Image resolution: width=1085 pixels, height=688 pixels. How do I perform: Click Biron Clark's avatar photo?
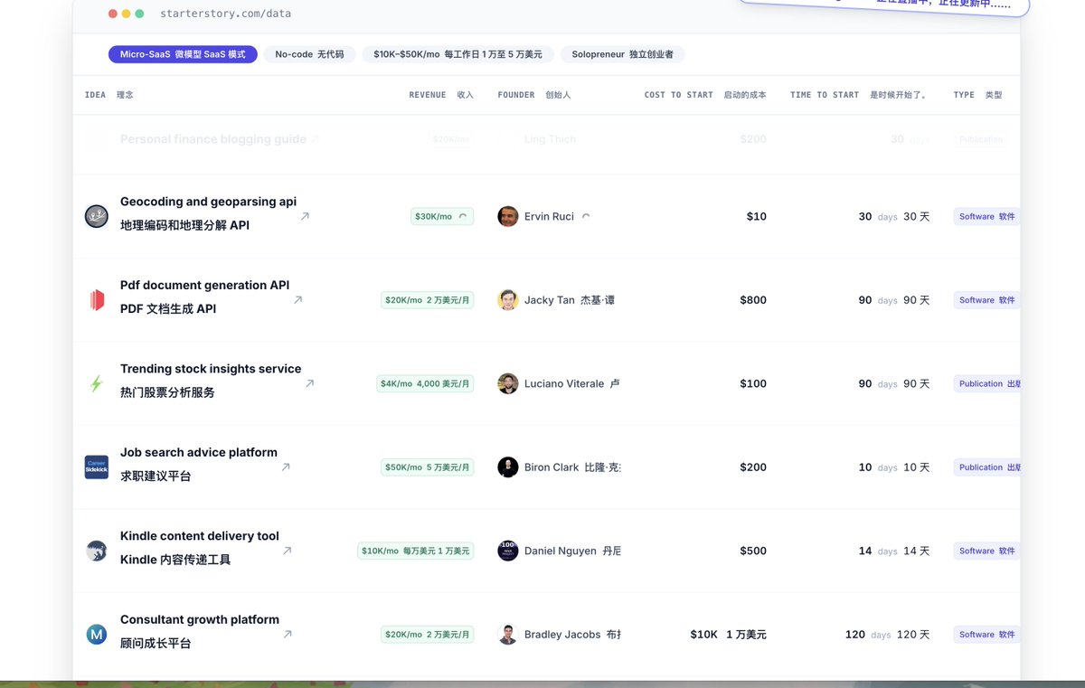[508, 467]
